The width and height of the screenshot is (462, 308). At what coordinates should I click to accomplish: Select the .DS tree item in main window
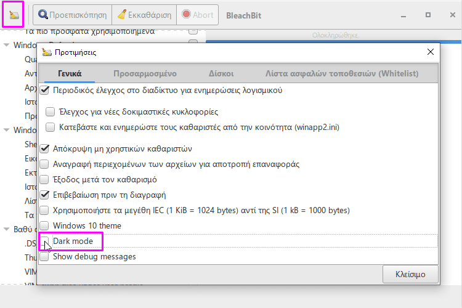click(x=30, y=243)
